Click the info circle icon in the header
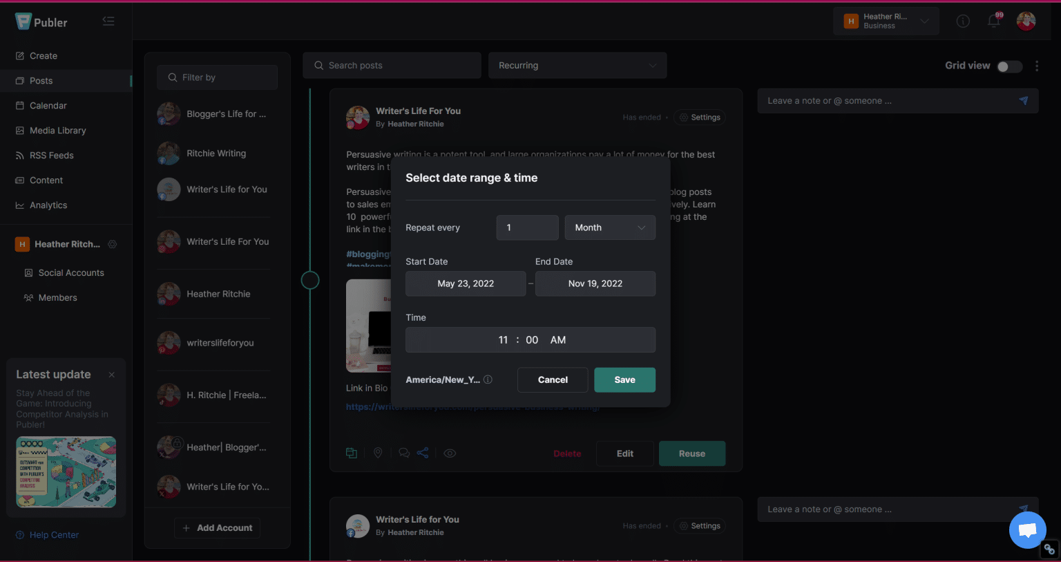 pyautogui.click(x=963, y=21)
